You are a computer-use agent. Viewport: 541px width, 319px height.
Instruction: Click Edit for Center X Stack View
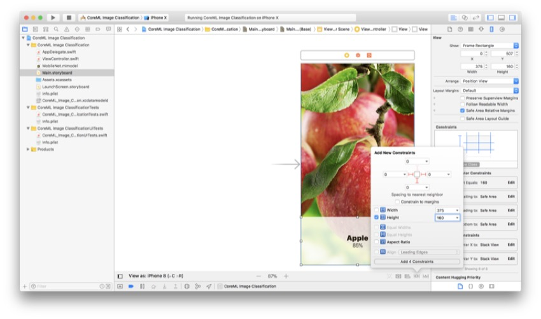(511, 245)
